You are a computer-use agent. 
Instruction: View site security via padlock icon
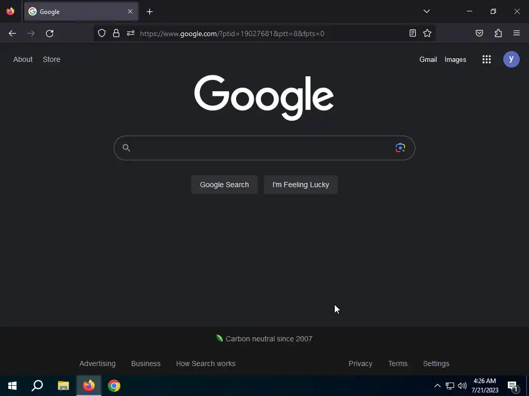tap(116, 34)
